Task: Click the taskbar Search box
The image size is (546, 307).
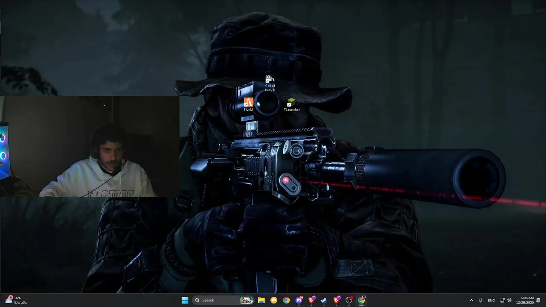Action: coord(223,300)
